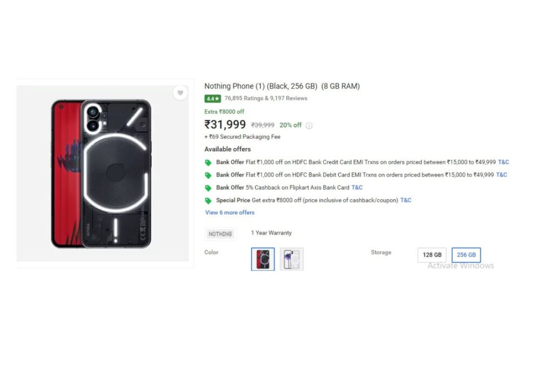This screenshot has height=369, width=553.
Task: Open the 76,895 Ratings & 9,197 Reviews link
Action: tap(266, 98)
